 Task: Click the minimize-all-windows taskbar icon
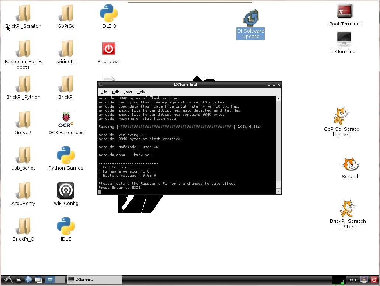point(39,280)
